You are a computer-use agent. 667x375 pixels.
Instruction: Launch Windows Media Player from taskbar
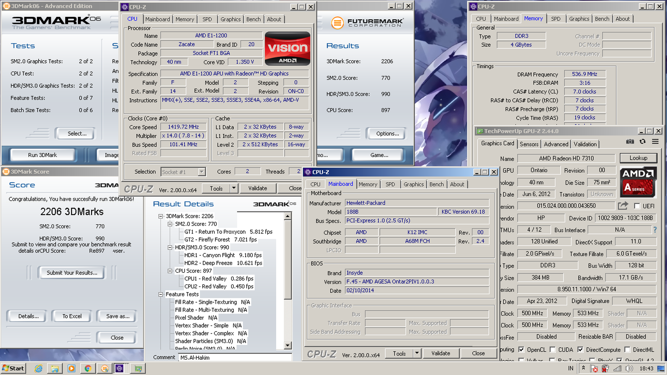point(71,368)
